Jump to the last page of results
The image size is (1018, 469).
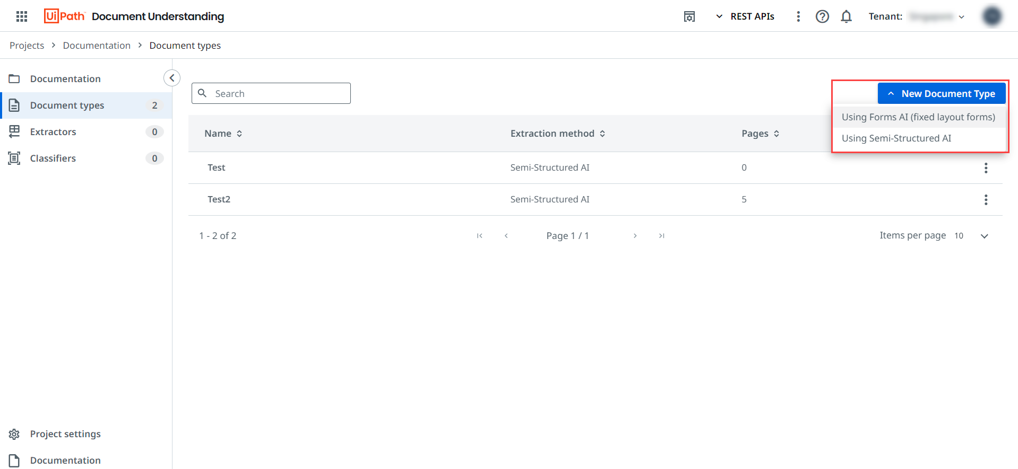coord(661,236)
